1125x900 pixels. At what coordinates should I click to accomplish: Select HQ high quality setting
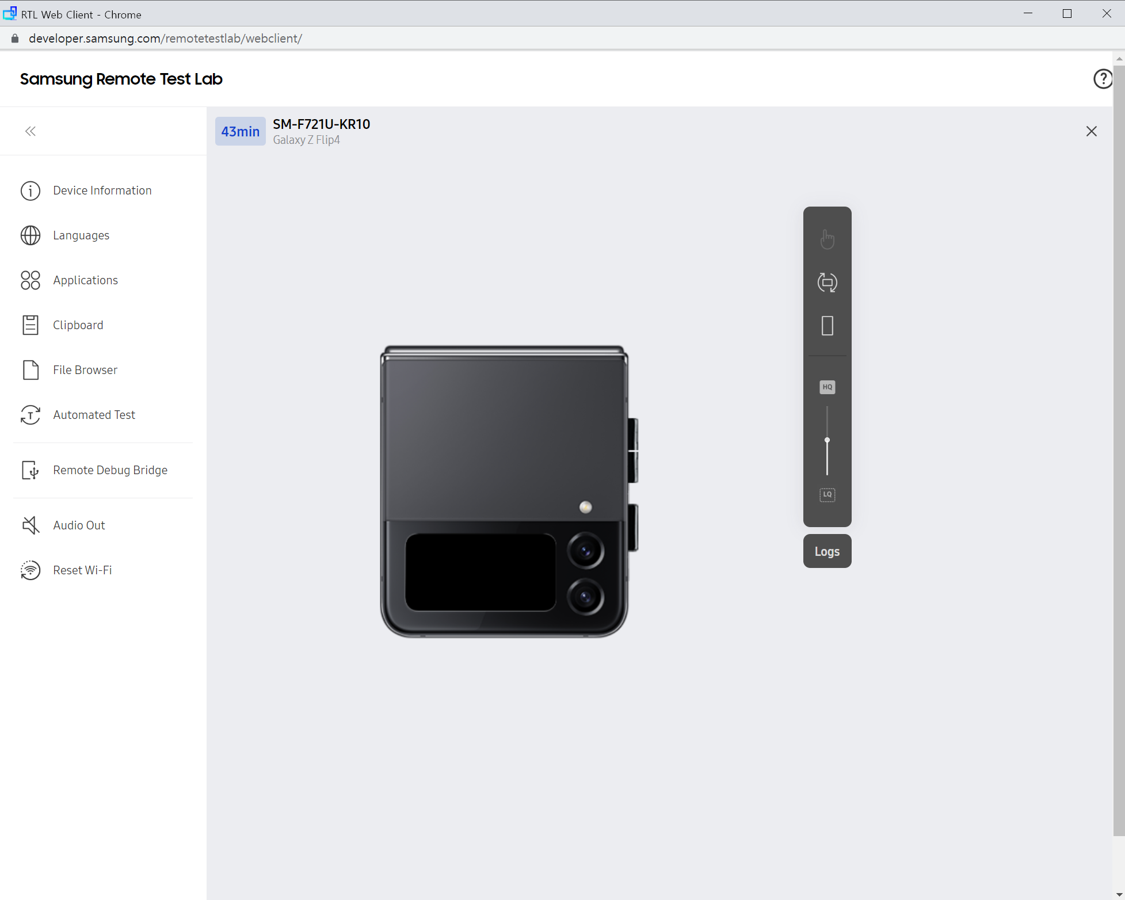tap(827, 387)
